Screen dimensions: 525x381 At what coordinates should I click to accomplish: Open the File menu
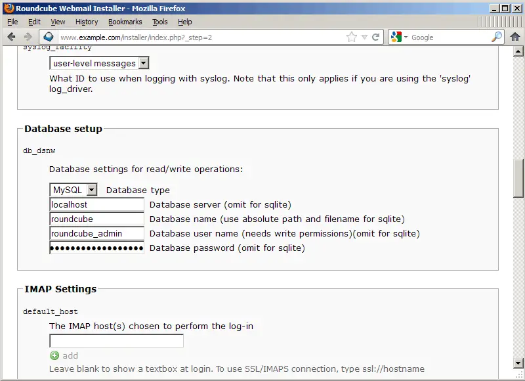point(12,22)
